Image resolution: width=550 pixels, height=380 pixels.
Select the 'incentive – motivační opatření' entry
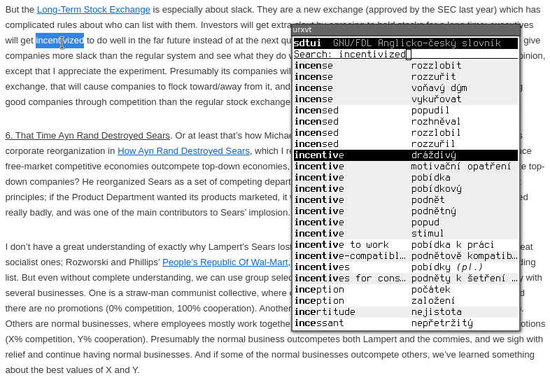coord(405,167)
